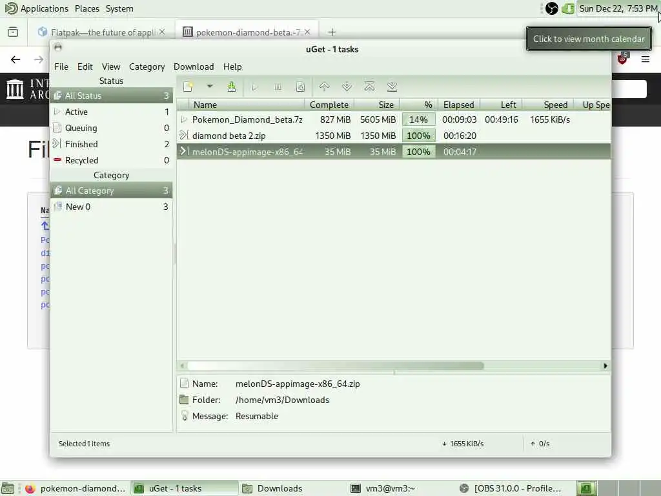The image size is (661, 496).
Task: Click the move to top toolbar icon
Action: coord(369,87)
